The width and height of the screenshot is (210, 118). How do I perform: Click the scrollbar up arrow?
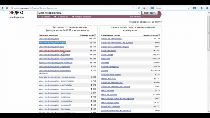click(209, 12)
